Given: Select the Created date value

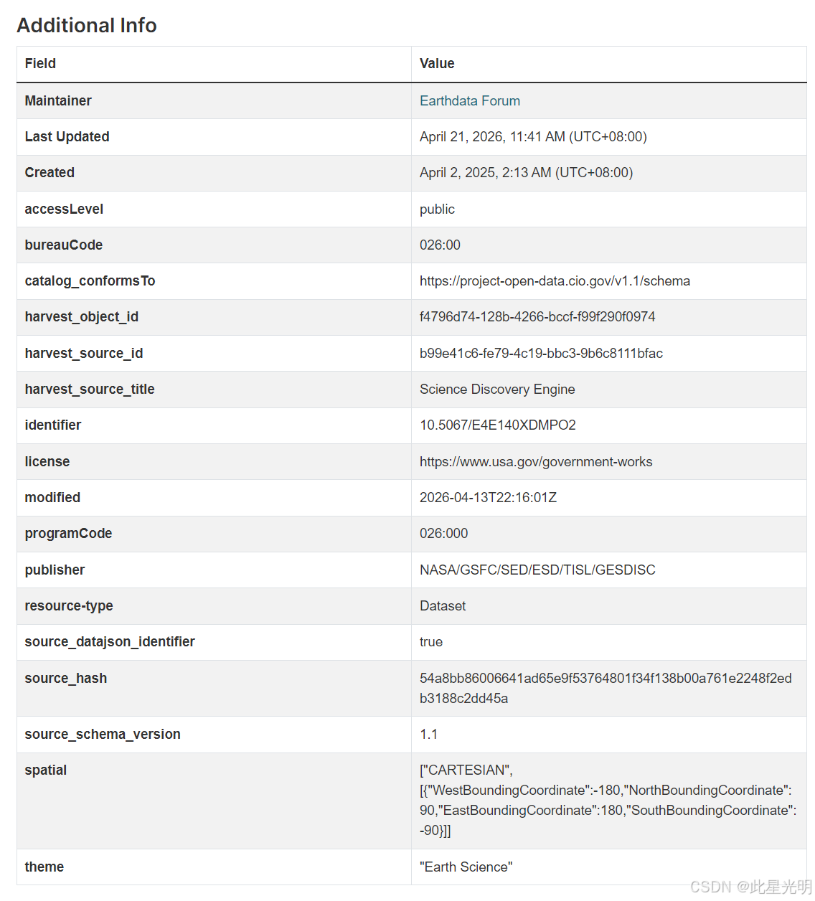Looking at the screenshot, I should pyautogui.click(x=526, y=173).
